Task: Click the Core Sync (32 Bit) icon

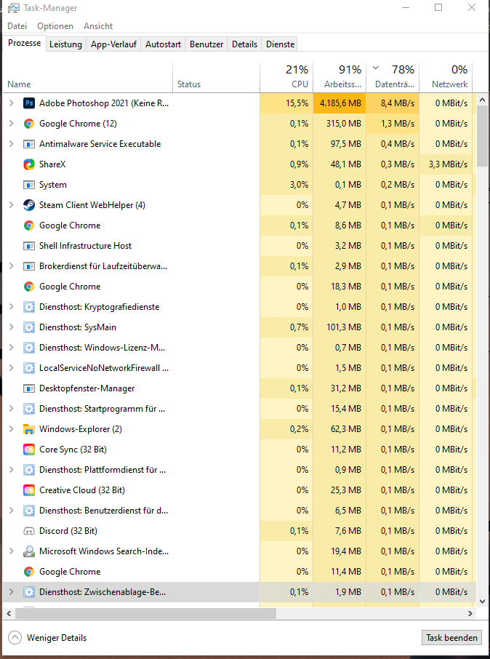Action: tap(28, 450)
